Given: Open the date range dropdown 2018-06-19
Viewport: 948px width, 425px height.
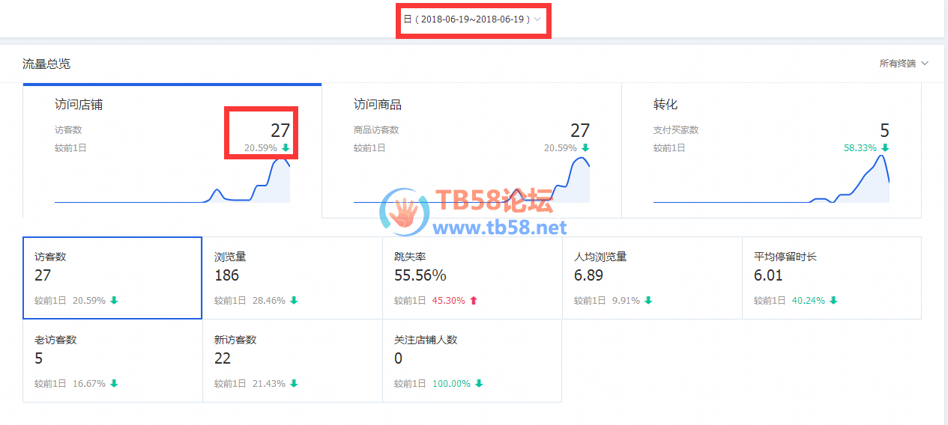Looking at the screenshot, I should [472, 19].
